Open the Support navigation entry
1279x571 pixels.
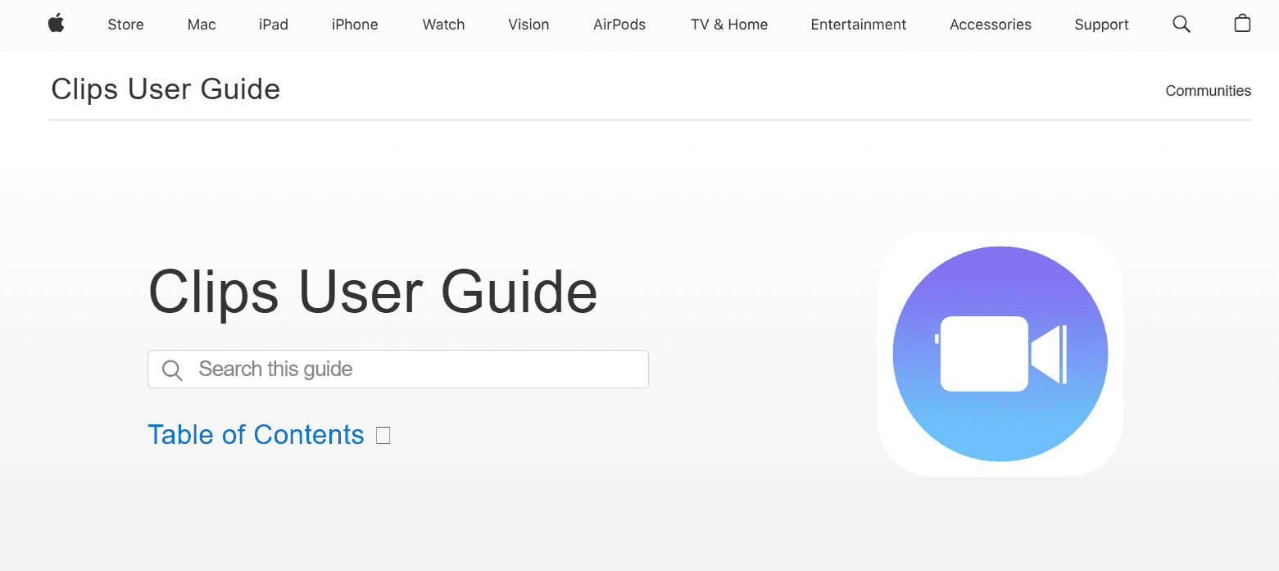[1101, 25]
